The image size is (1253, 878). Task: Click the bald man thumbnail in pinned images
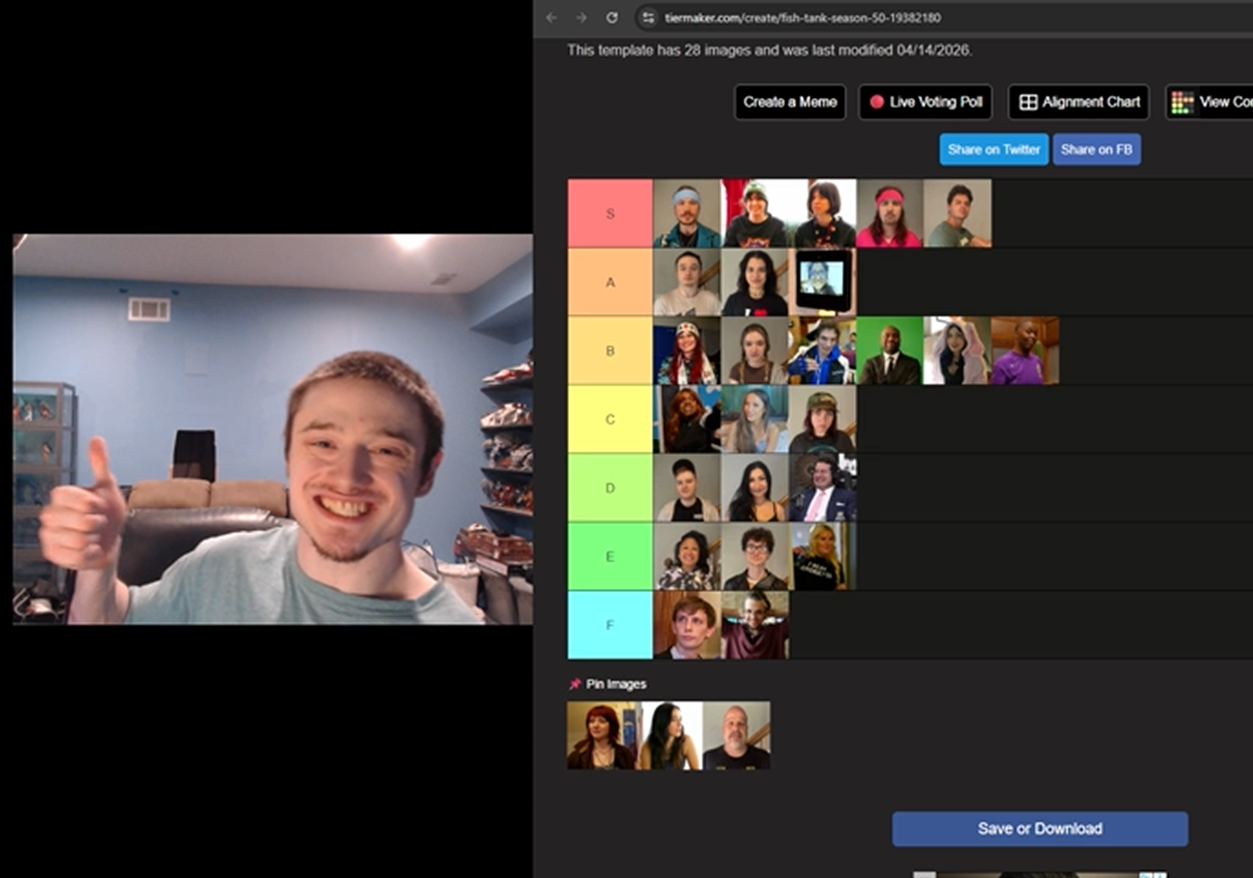(736, 736)
